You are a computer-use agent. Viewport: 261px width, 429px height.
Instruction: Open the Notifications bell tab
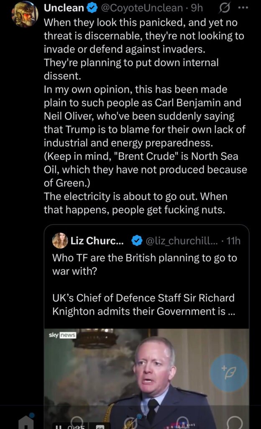point(183,421)
